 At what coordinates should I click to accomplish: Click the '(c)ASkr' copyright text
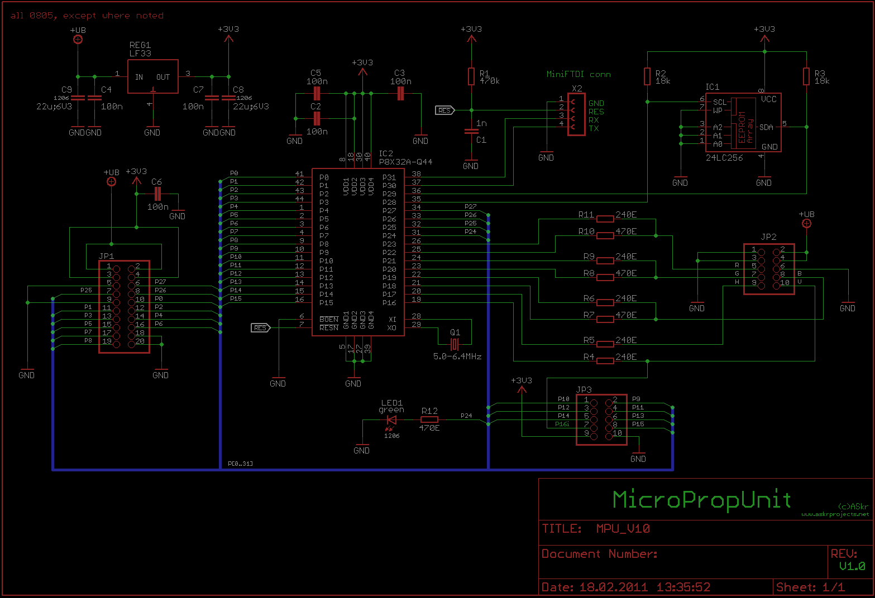point(853,507)
